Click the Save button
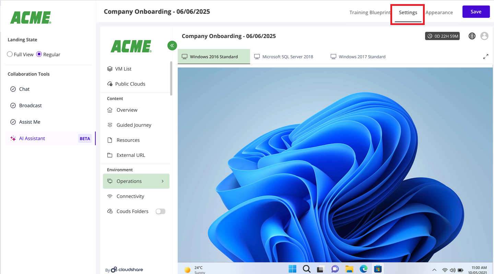 pos(476,12)
